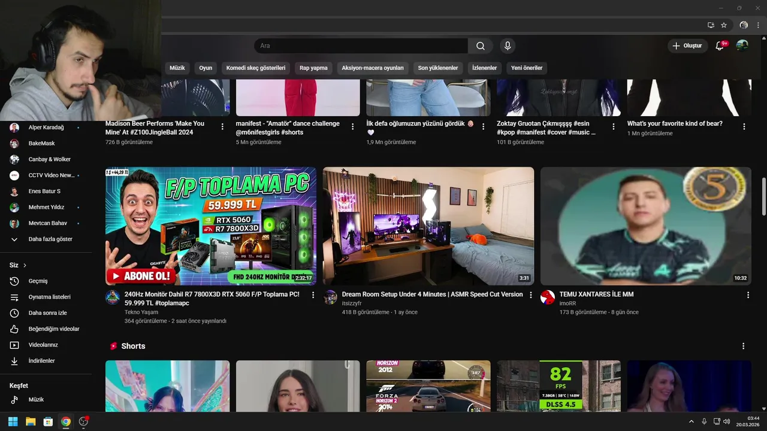This screenshot has height=431, width=767.
Task: Open the Windows Start menu
Action: [13, 421]
